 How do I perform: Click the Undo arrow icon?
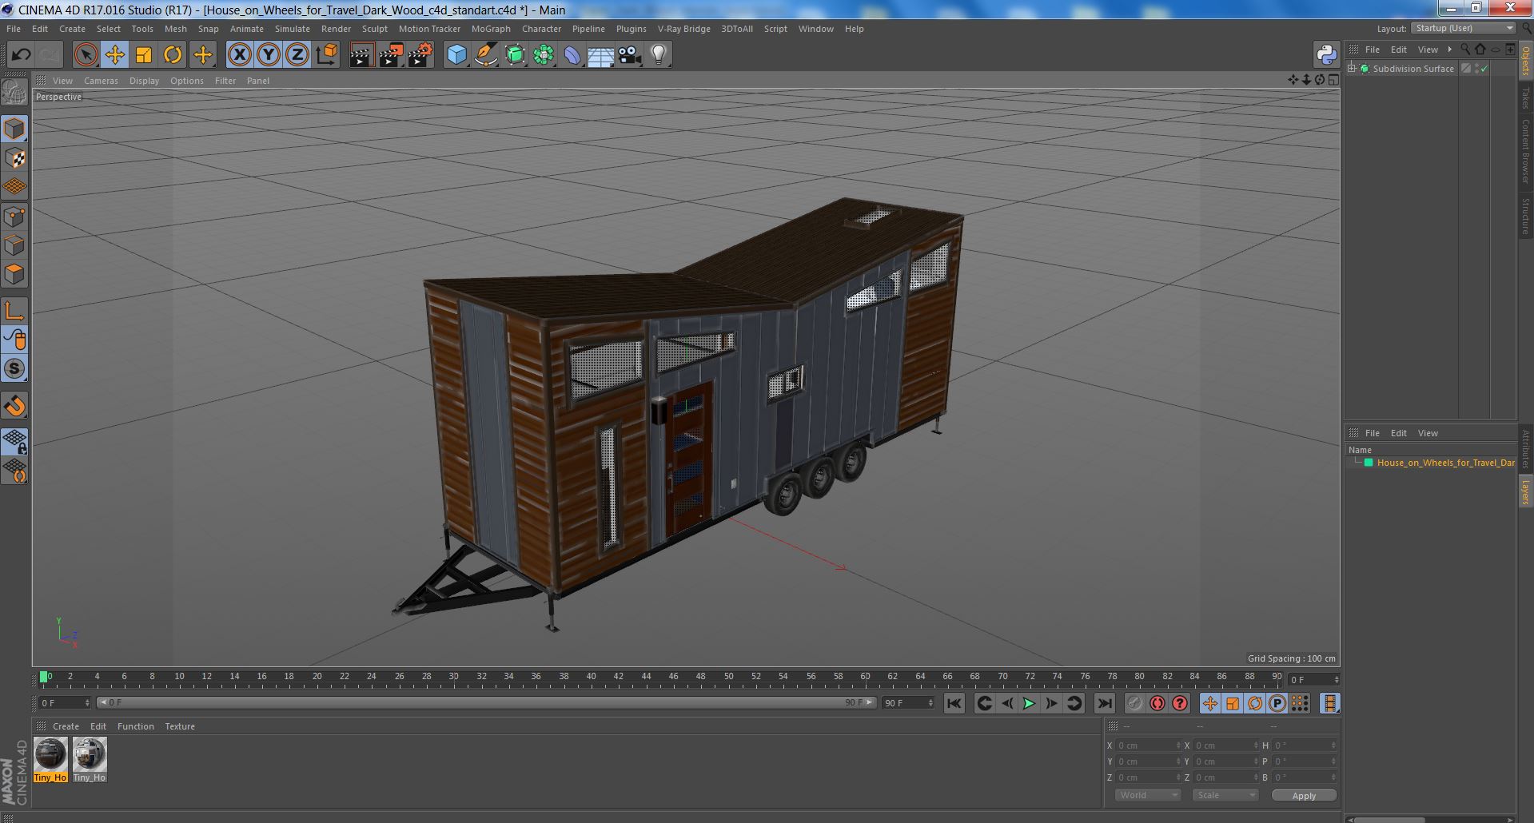point(22,55)
